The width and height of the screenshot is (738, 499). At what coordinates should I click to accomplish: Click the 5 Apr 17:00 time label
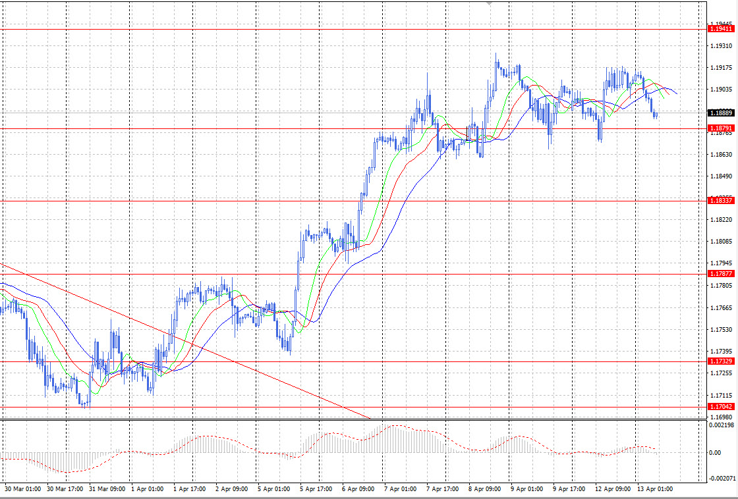(x=316, y=489)
